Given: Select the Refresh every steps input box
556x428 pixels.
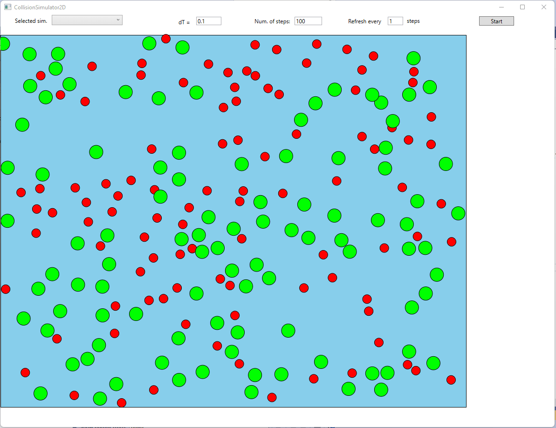Looking at the screenshot, I should [x=395, y=21].
